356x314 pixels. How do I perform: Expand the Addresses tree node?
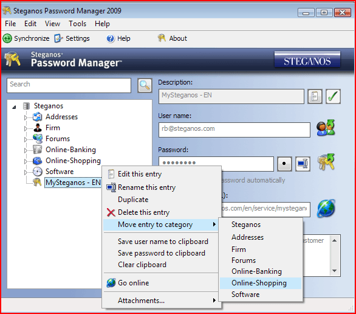point(26,117)
